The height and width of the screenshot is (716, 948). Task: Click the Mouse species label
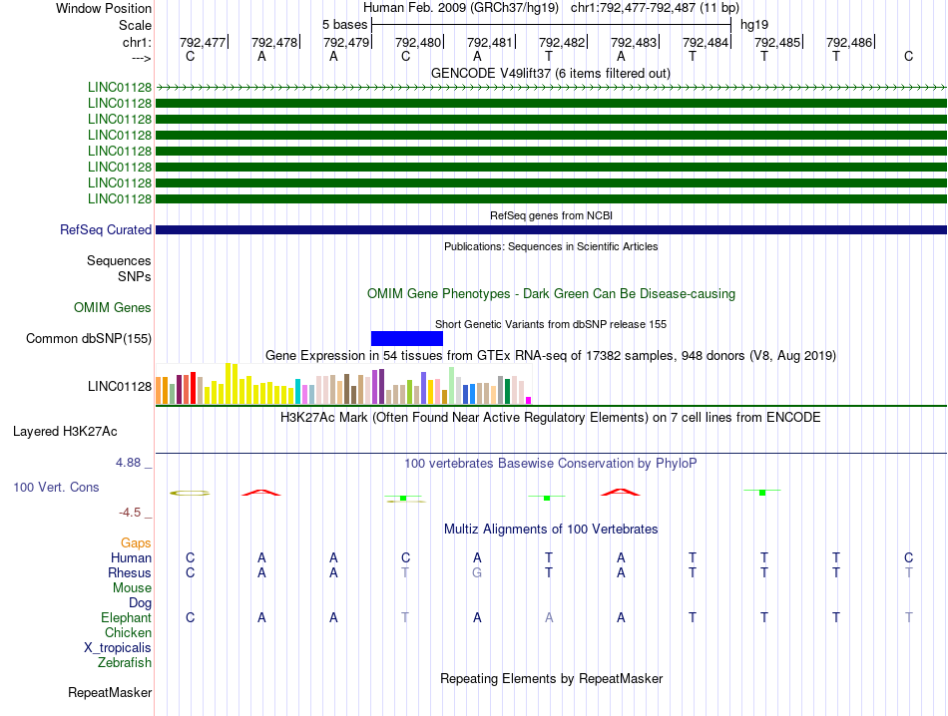(x=132, y=588)
